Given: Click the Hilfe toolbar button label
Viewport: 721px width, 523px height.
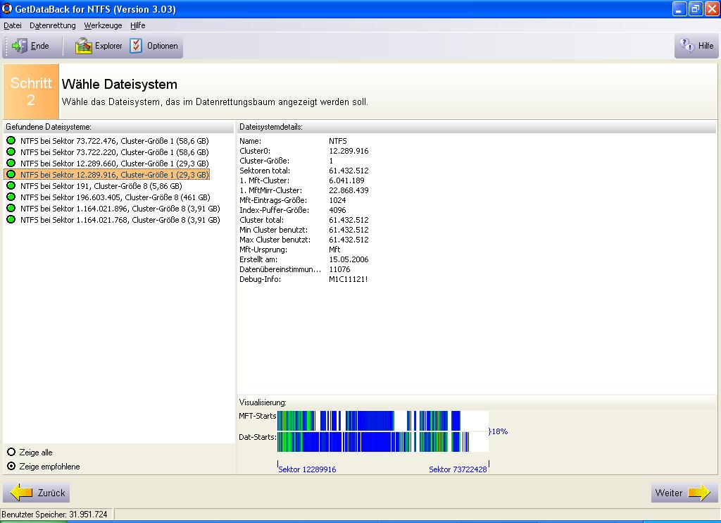Looking at the screenshot, I should tap(706, 46).
